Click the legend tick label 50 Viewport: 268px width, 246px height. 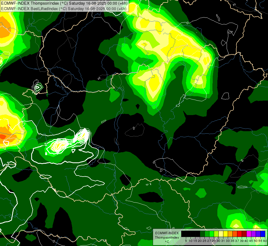(255, 241)
